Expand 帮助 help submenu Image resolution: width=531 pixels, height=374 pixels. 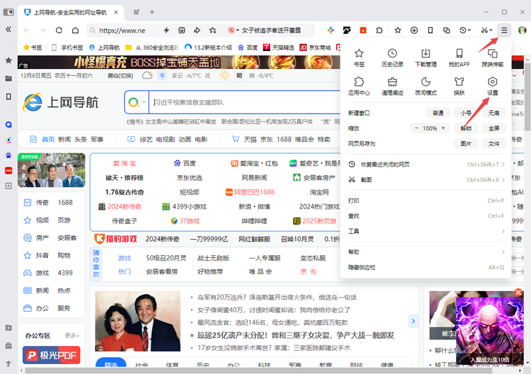coord(426,252)
